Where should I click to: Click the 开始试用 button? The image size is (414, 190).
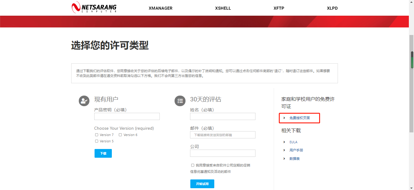click(x=202, y=184)
